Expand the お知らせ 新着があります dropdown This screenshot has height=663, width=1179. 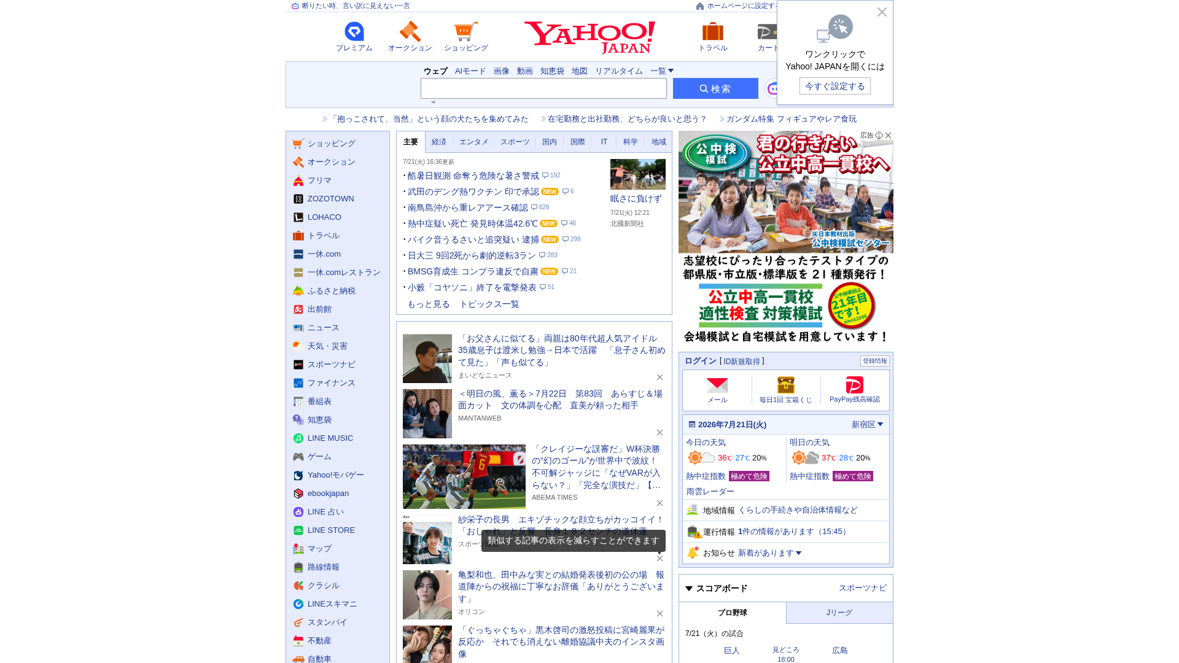(769, 553)
